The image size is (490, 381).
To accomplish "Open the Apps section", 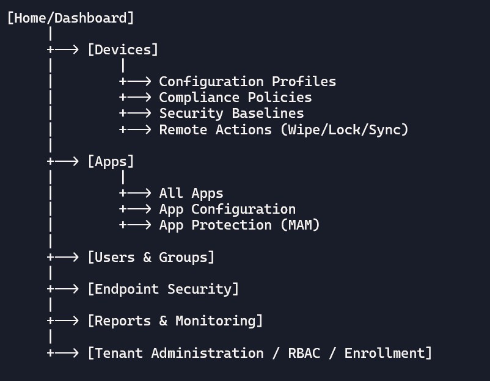I will (111, 161).
